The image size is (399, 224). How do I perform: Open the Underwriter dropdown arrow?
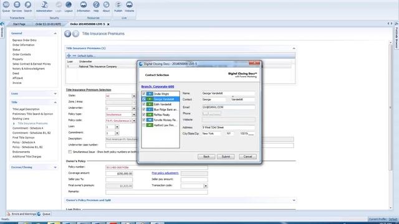[134, 108]
